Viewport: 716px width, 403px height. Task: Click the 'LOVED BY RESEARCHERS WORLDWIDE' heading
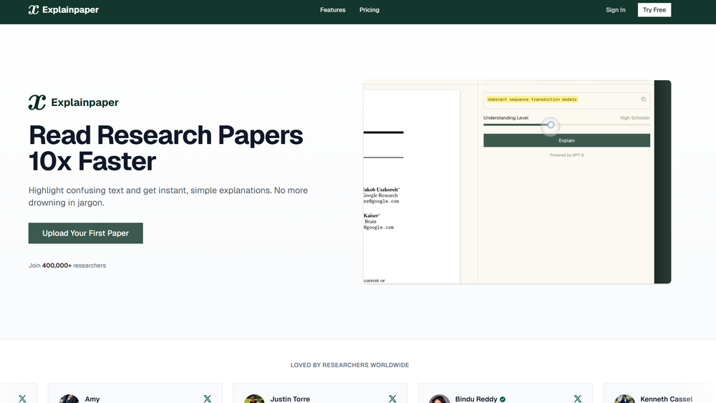pyautogui.click(x=350, y=365)
